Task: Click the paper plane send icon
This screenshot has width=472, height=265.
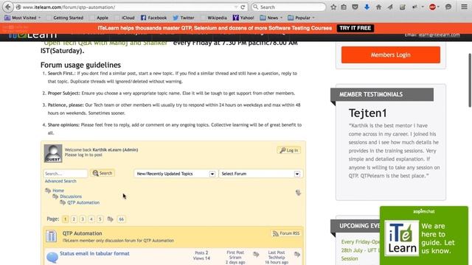Action: tap(390, 7)
